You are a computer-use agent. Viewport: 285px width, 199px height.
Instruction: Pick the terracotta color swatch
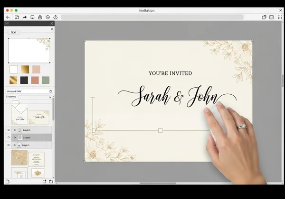pos(35,80)
